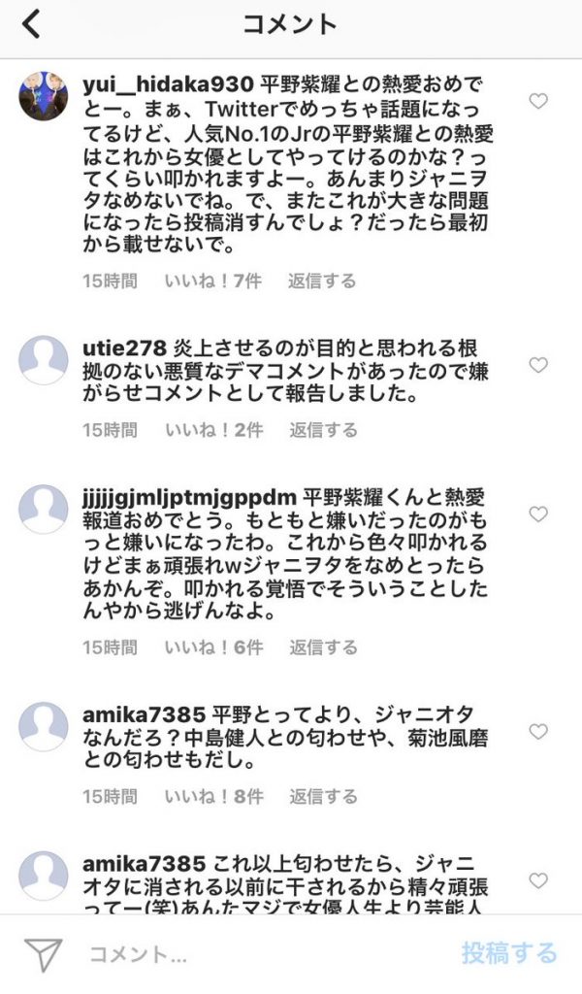View the いいね！8件 likes on amika7385's comment
Image resolution: width=582 pixels, height=994 pixels.
pos(214,797)
